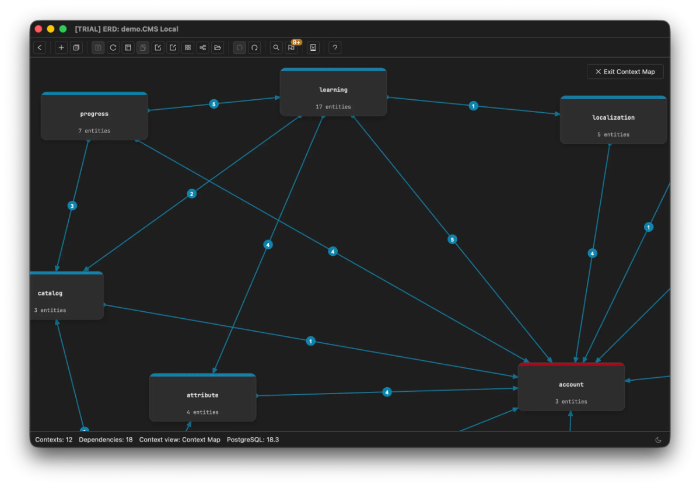This screenshot has height=487, width=700.
Task: Click the flag icon with 9+ badge
Action: (292, 47)
